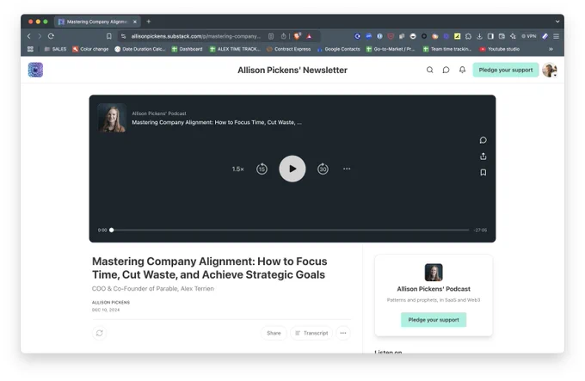Open the user profile avatar menu
This screenshot has width=585, height=381.
(549, 70)
